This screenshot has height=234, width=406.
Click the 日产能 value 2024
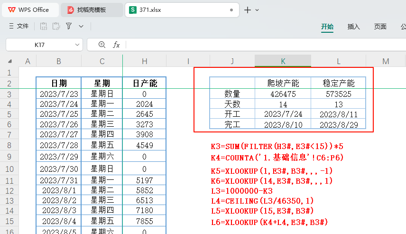[145, 104]
